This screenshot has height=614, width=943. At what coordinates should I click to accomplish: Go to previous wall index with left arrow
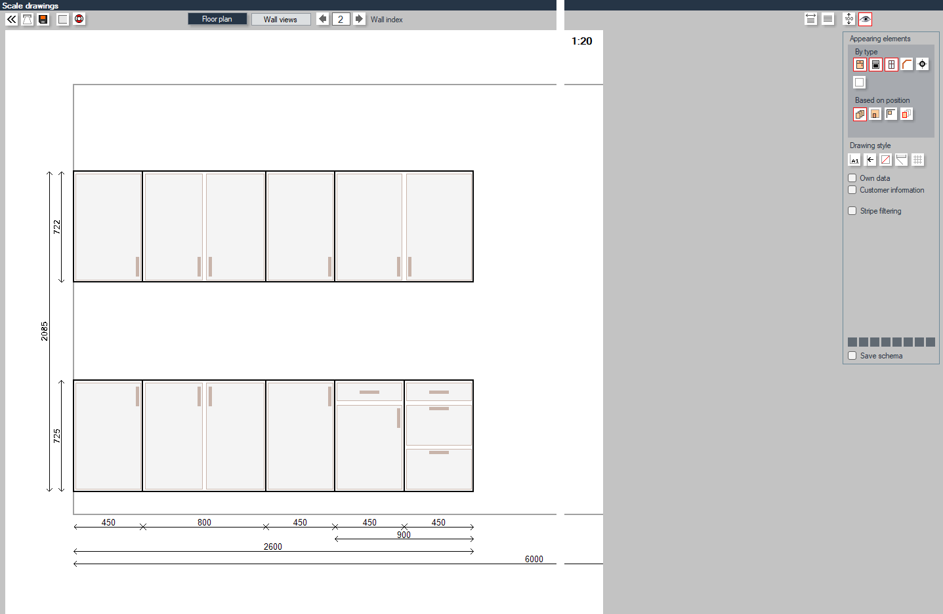323,19
